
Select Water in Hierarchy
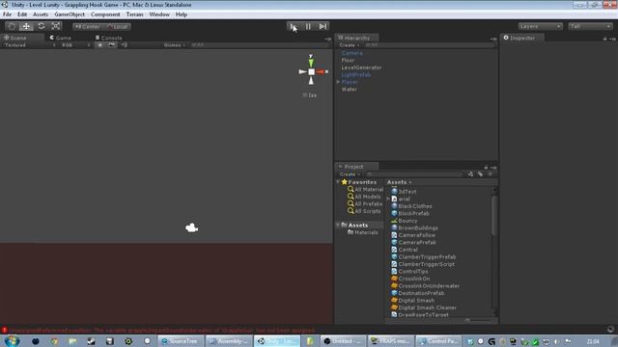pyautogui.click(x=350, y=90)
